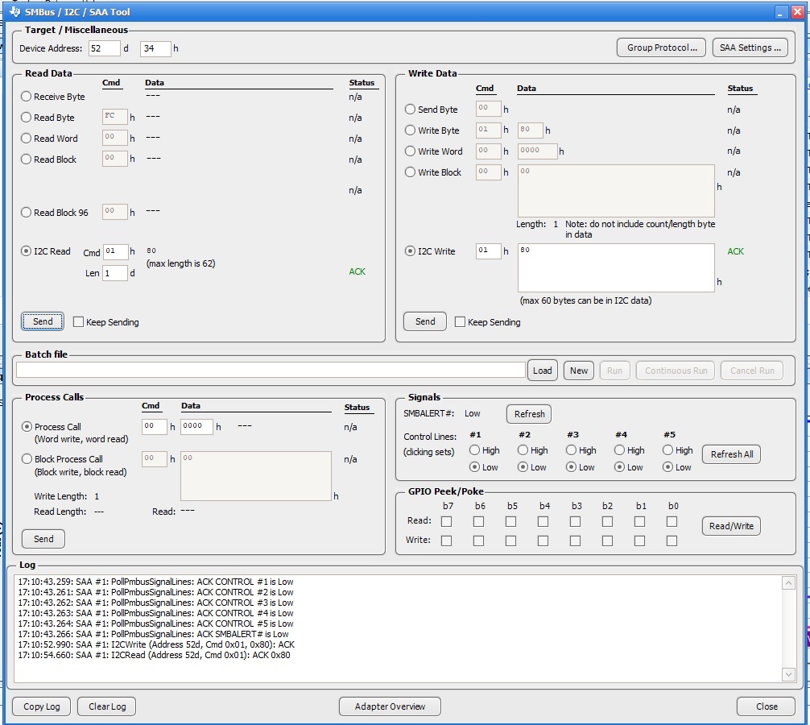
Task: Click the decimal Device Address field
Action: pyautogui.click(x=105, y=48)
